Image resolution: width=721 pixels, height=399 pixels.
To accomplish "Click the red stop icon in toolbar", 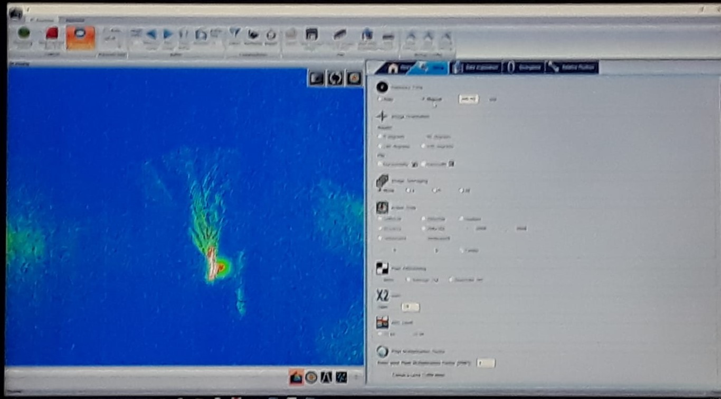I will (x=52, y=34).
